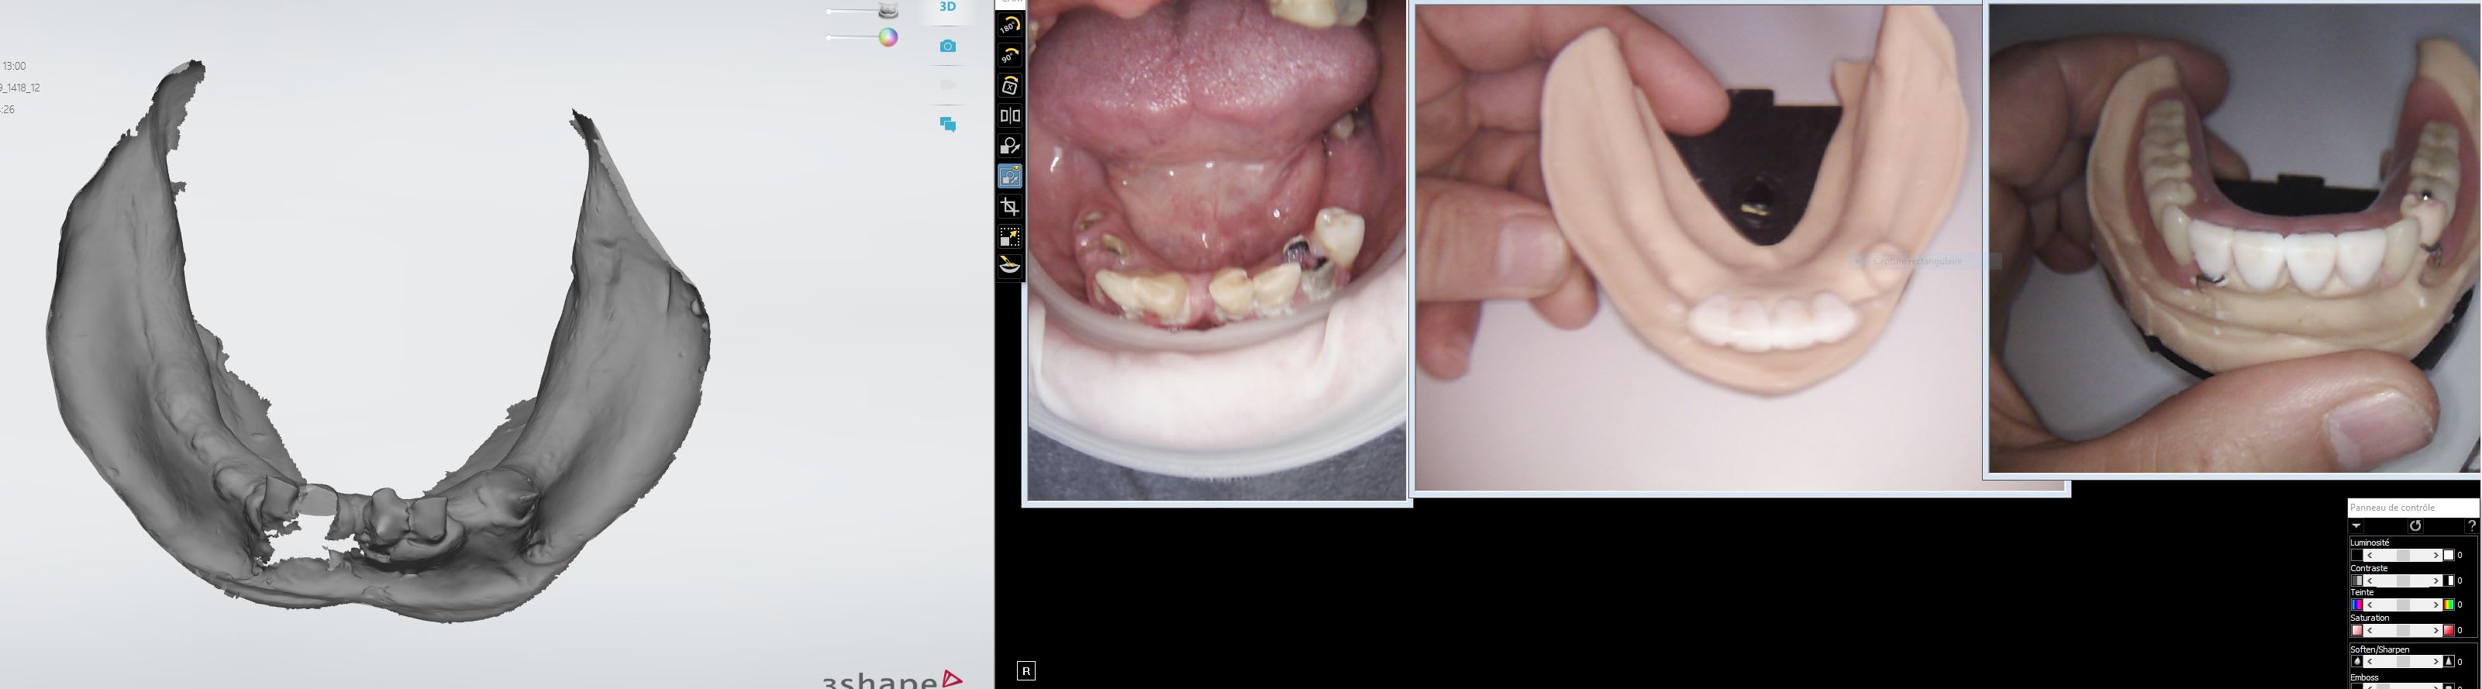The height and width of the screenshot is (689, 2482).
Task: Click the Saturation right arrow
Action: pyautogui.click(x=2435, y=631)
